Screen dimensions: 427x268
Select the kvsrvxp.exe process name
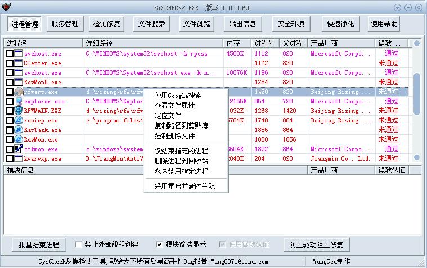click(x=43, y=158)
